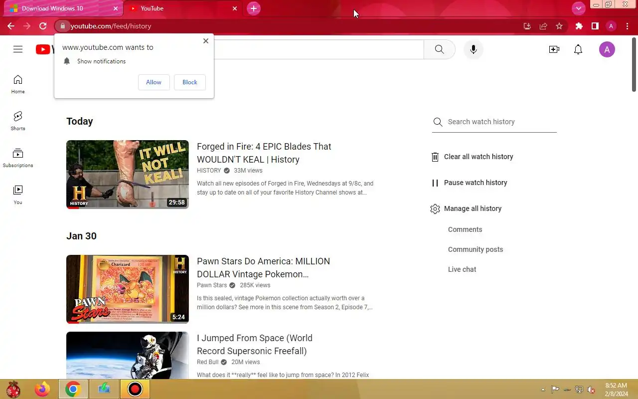
Task: Open Manage all history
Action: tap(466, 208)
